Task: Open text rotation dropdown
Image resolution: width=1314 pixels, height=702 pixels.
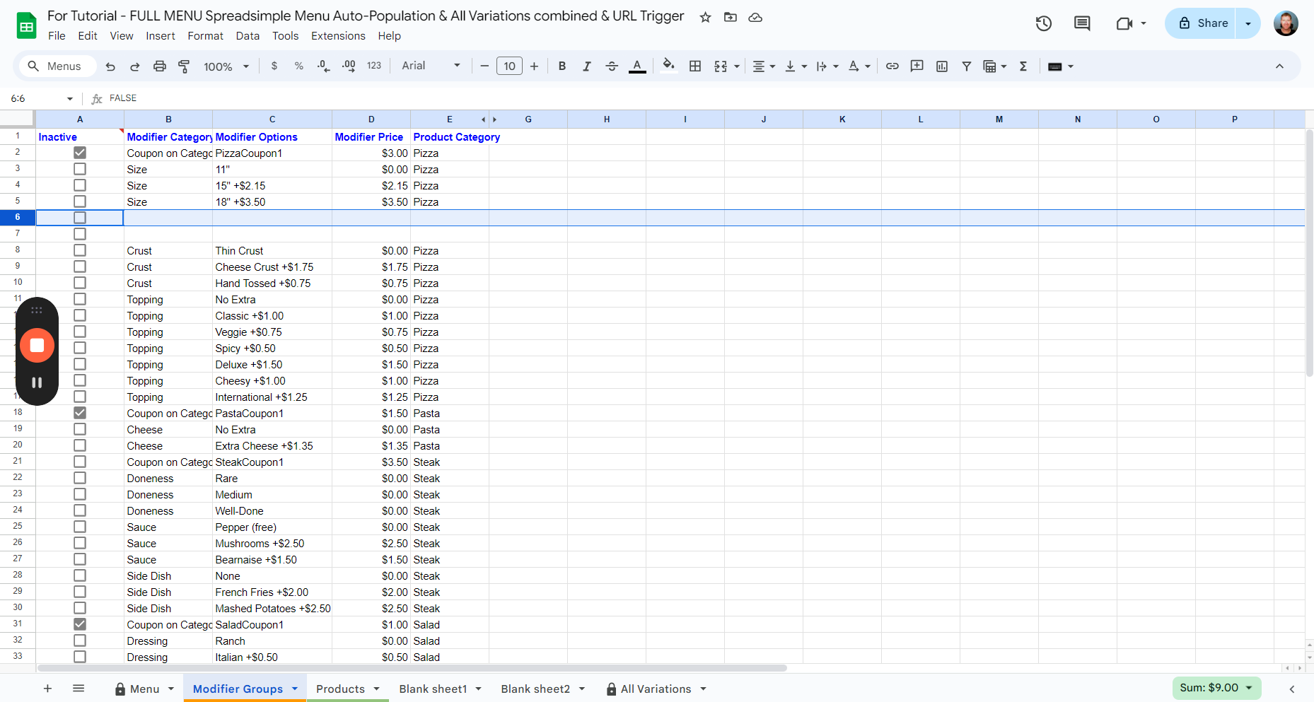Action: (x=859, y=66)
